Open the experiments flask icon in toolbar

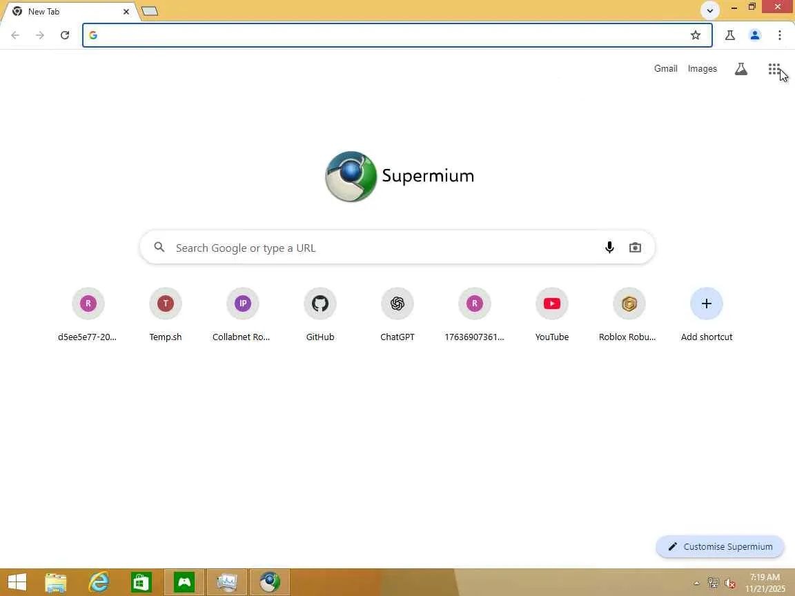(729, 35)
